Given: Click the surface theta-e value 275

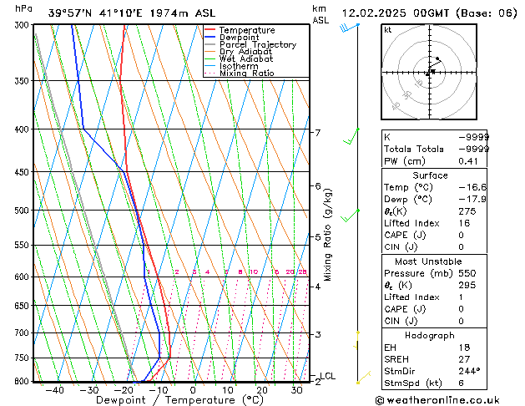Looking at the screenshot, I should coord(467,211).
